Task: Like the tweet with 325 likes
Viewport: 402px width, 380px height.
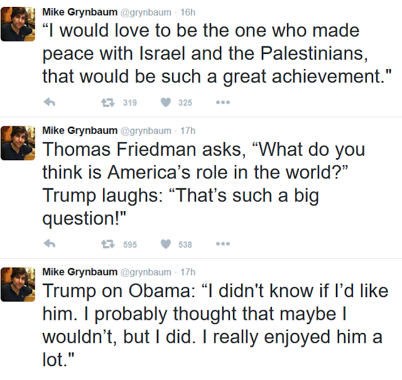Action: (166, 102)
